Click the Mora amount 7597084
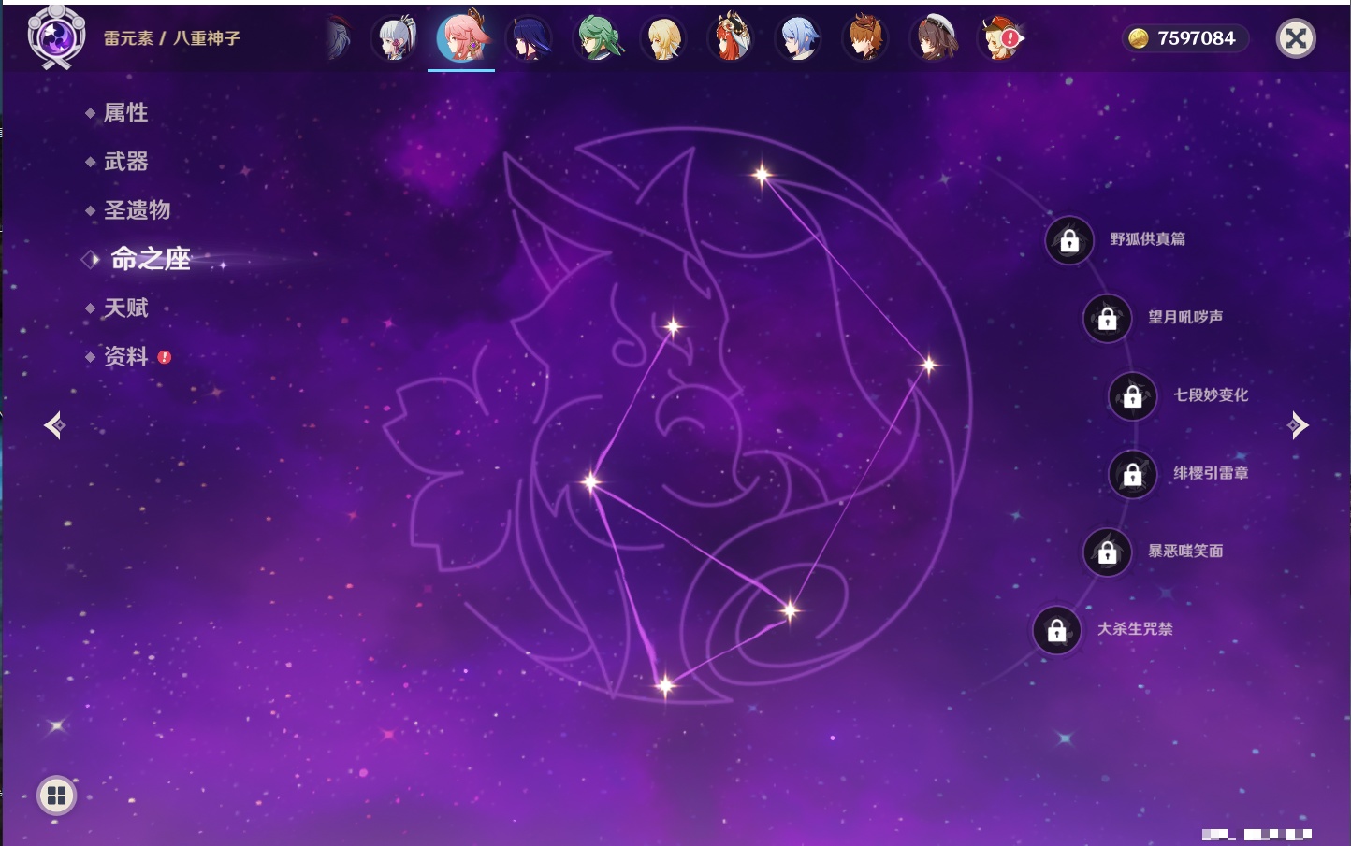This screenshot has height=846, width=1351. click(1196, 38)
